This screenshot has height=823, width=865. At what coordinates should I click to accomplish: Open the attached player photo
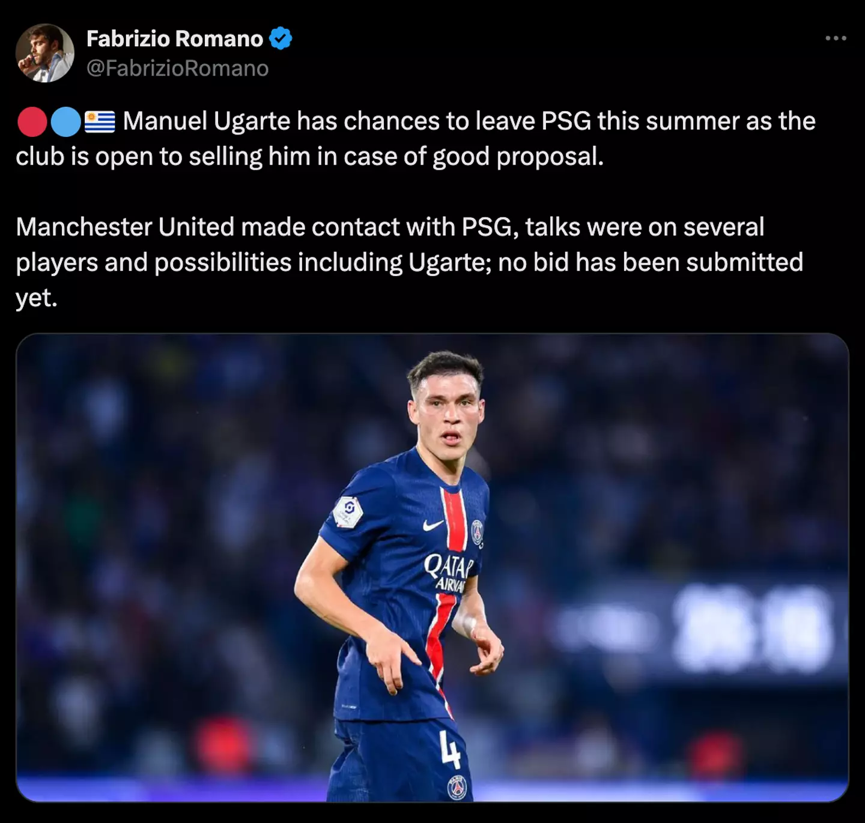coord(432,568)
